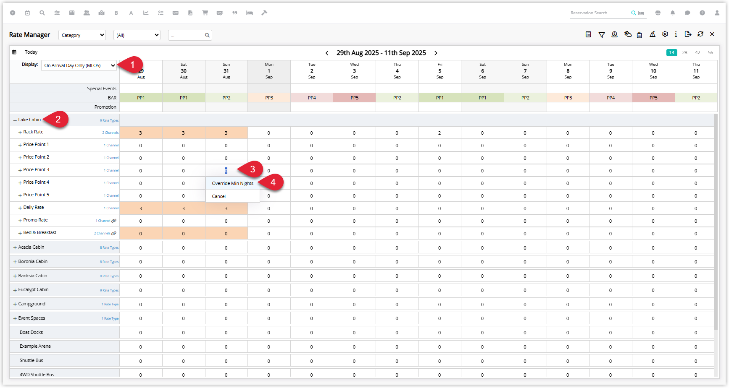Image resolution: width=729 pixels, height=388 pixels.
Task: Expand the Rack Rate row
Action: tap(20, 133)
